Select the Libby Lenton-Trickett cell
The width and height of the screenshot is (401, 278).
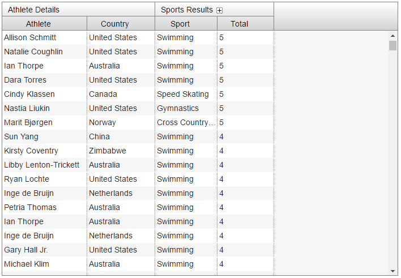(45, 165)
